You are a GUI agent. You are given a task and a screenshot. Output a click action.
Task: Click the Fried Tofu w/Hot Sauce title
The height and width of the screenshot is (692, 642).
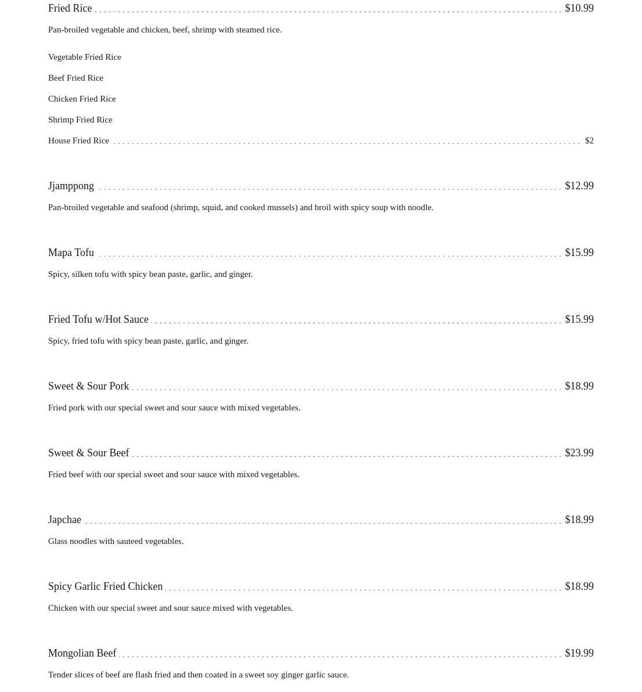[x=98, y=319]
